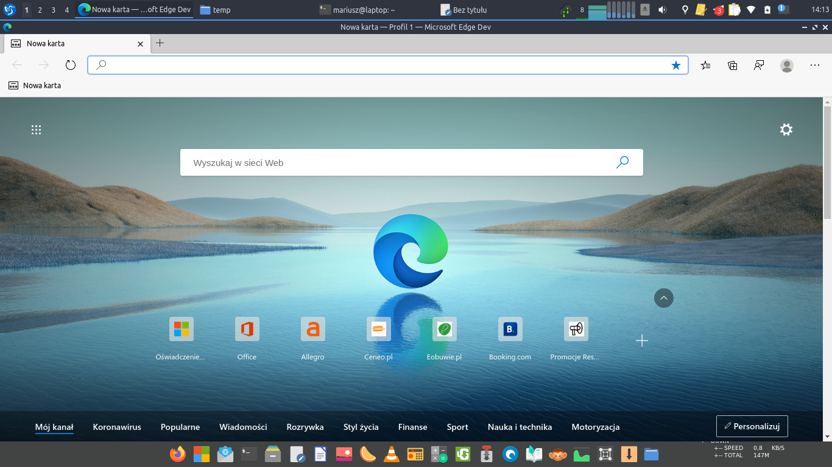Switch to the temp folder window in taskbar

point(215,10)
